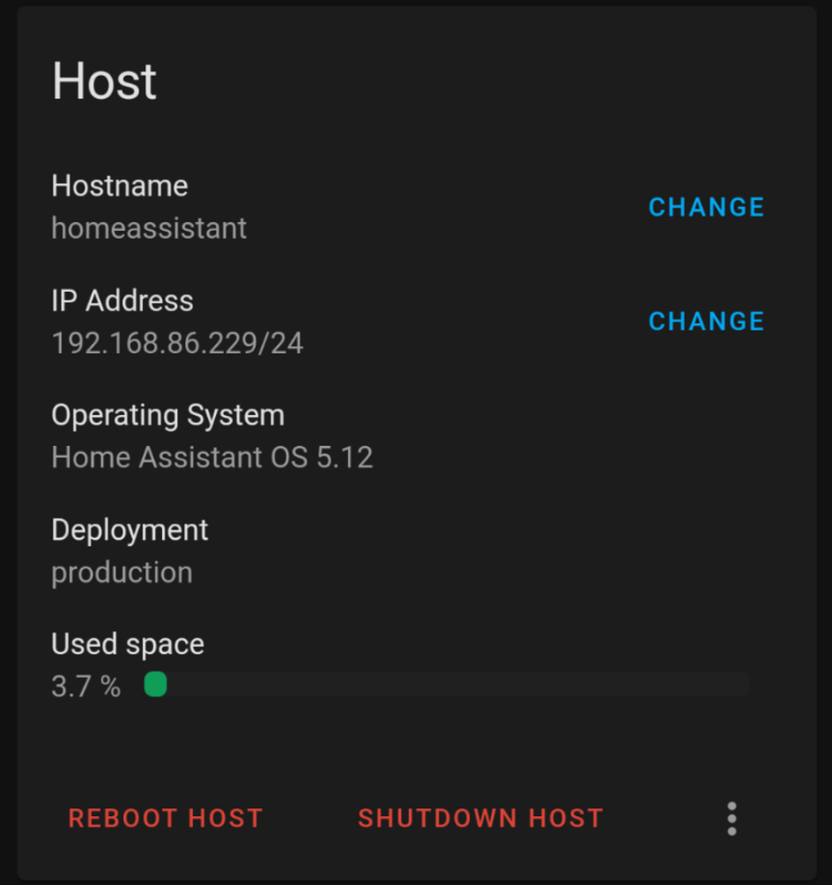Click REBOOT HOST

click(166, 819)
